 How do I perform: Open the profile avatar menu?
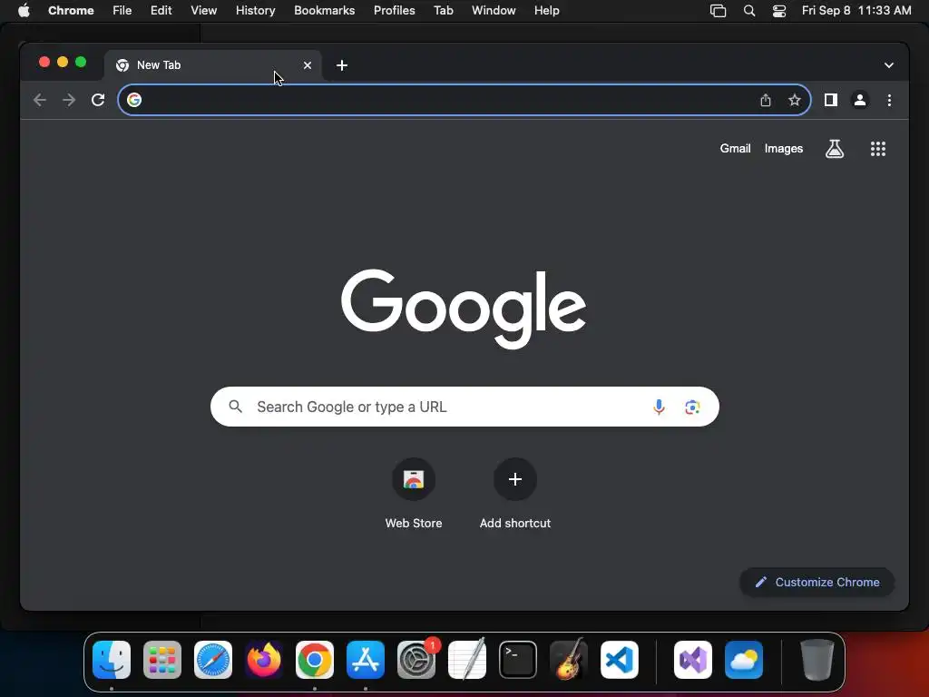point(860,100)
